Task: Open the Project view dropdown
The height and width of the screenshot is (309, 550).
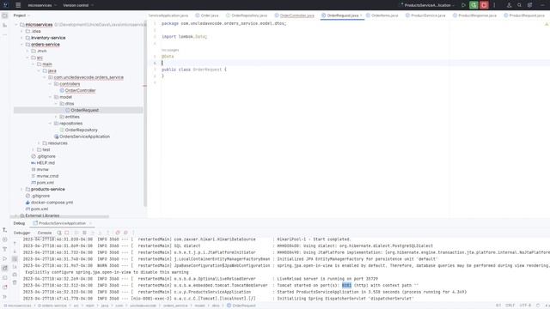Action: tap(21, 15)
